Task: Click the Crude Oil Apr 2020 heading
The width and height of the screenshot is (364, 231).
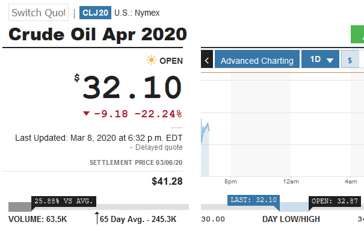Action: [x=97, y=34]
